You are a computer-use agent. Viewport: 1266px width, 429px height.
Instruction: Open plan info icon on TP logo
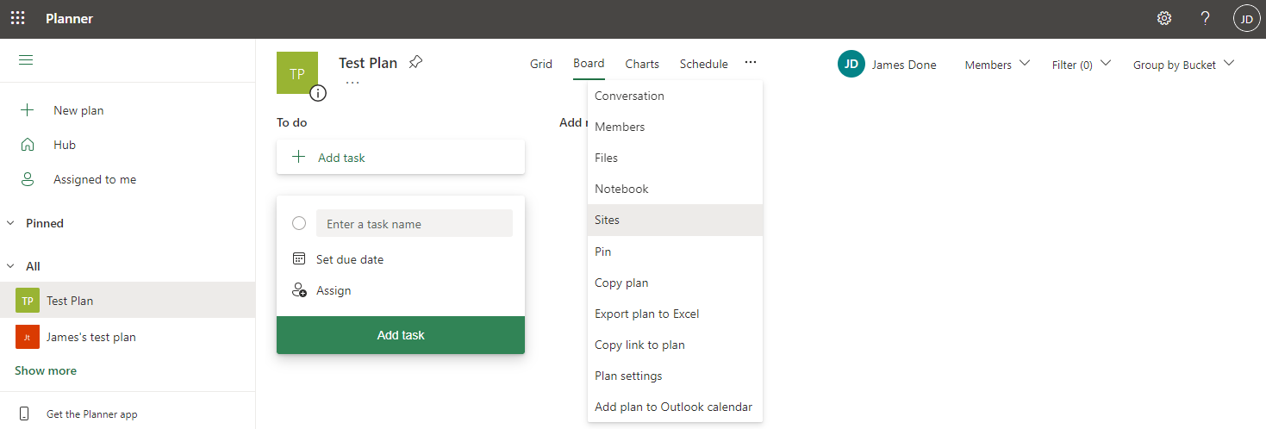pos(318,93)
